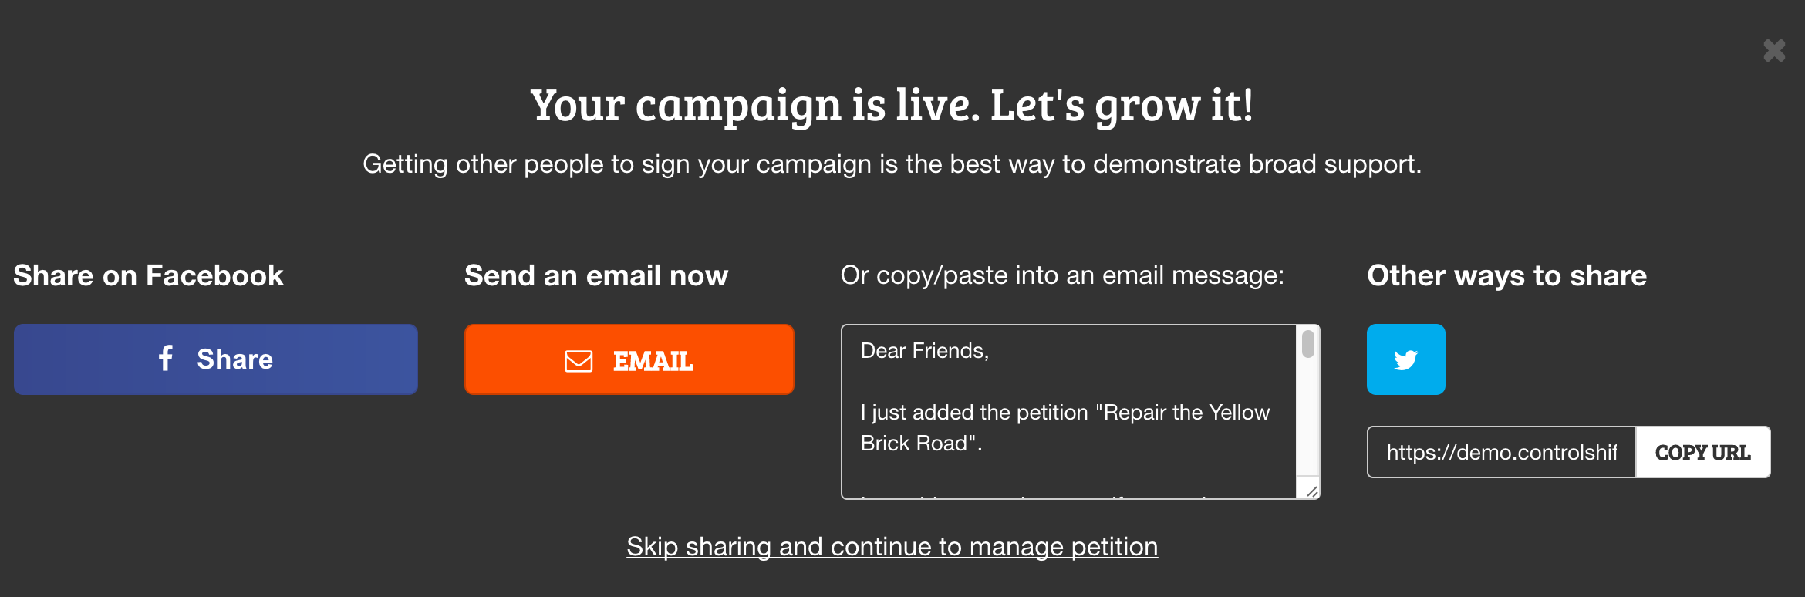Image resolution: width=1805 pixels, height=597 pixels.
Task: Click the 'Send an email now' heading
Action: pyautogui.click(x=595, y=275)
